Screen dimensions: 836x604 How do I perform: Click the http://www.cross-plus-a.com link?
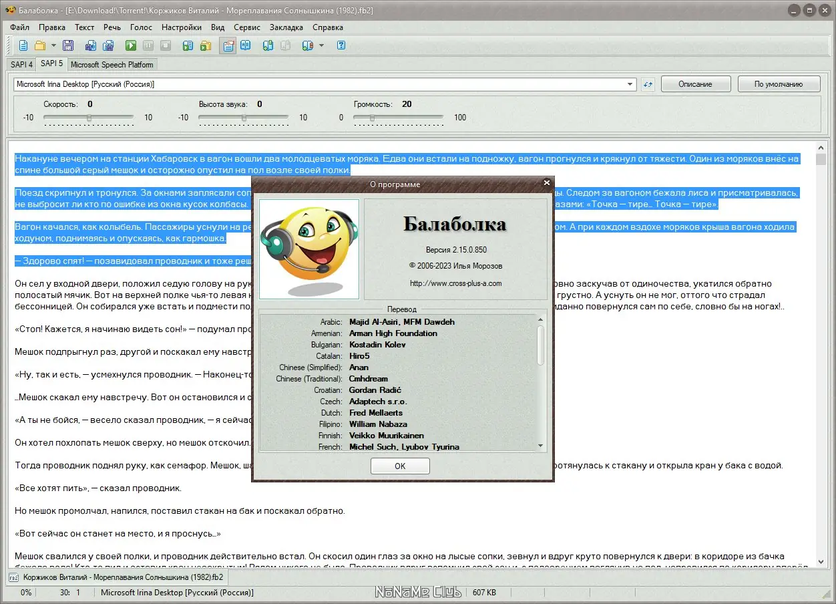456,283
